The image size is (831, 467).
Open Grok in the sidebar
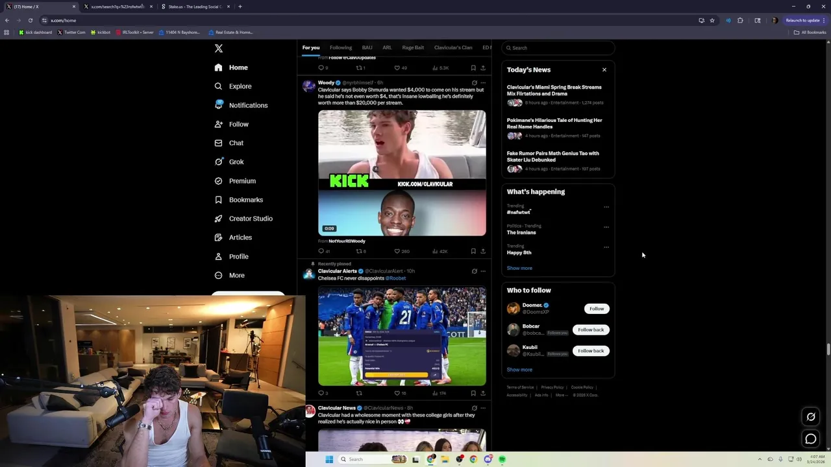229,162
